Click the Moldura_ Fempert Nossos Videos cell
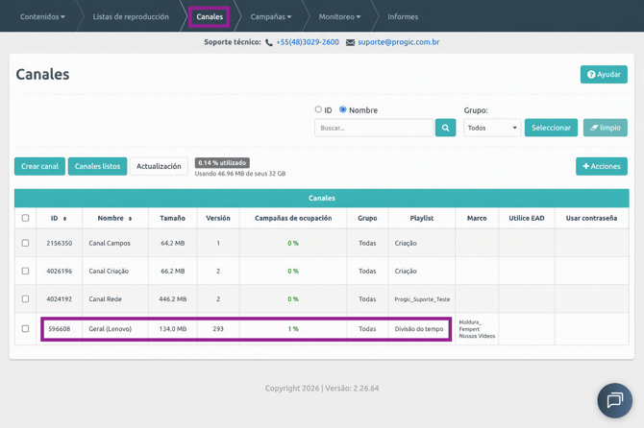Screen dimensions: 644x428 pyautogui.click(x=477, y=329)
